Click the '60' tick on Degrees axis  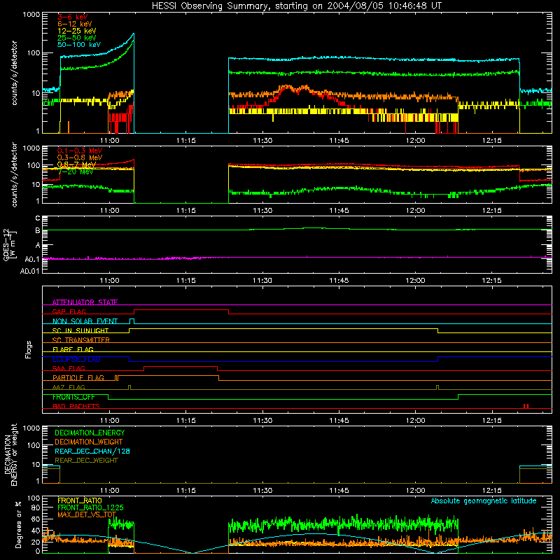point(36,519)
